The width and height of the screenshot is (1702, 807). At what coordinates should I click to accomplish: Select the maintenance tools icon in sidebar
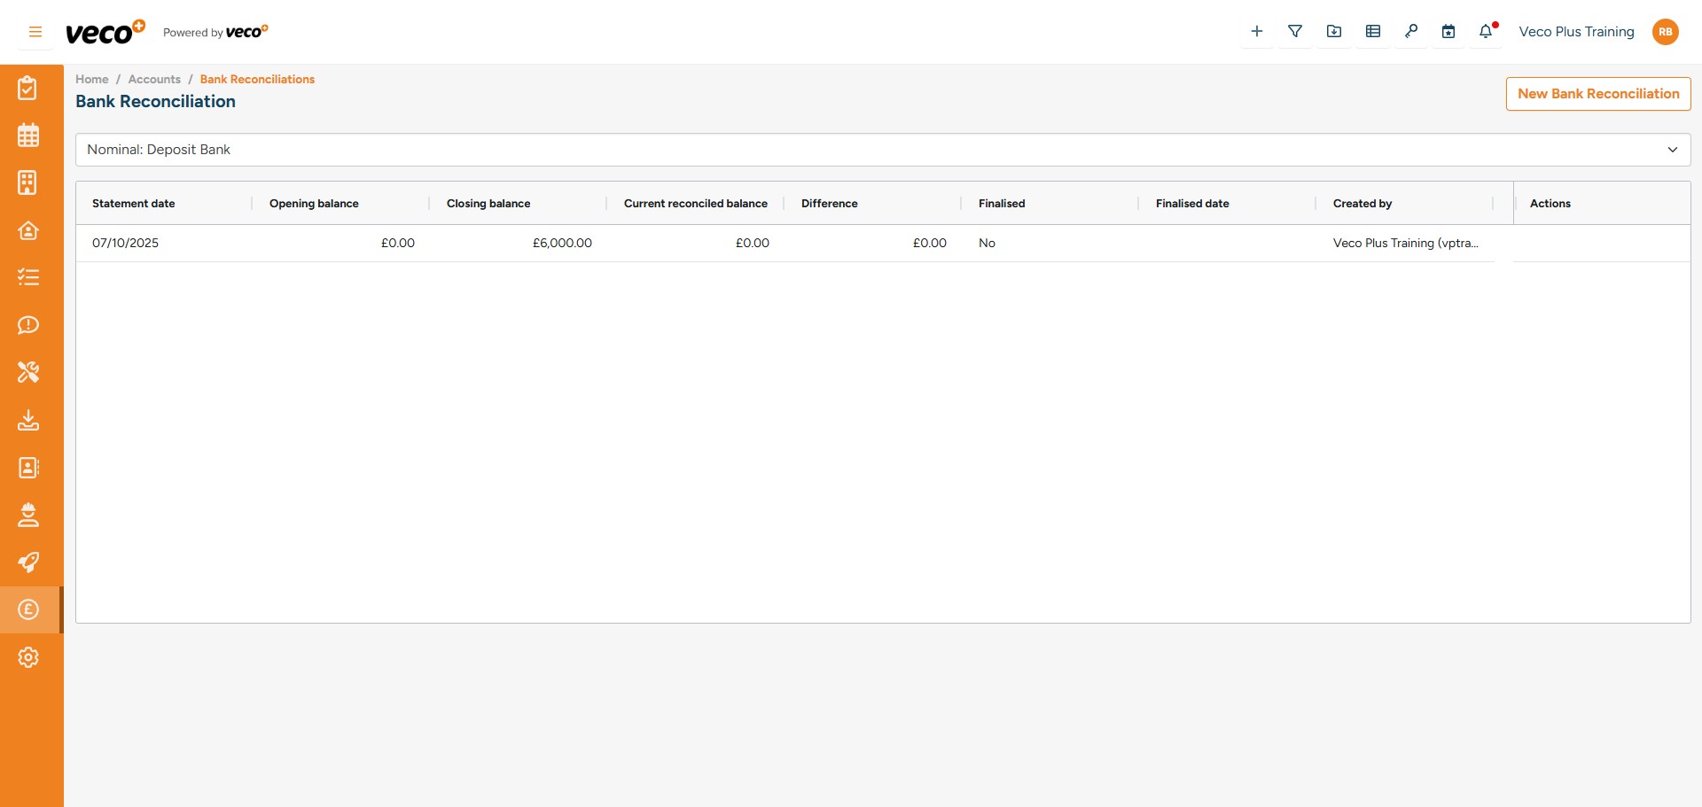click(28, 372)
